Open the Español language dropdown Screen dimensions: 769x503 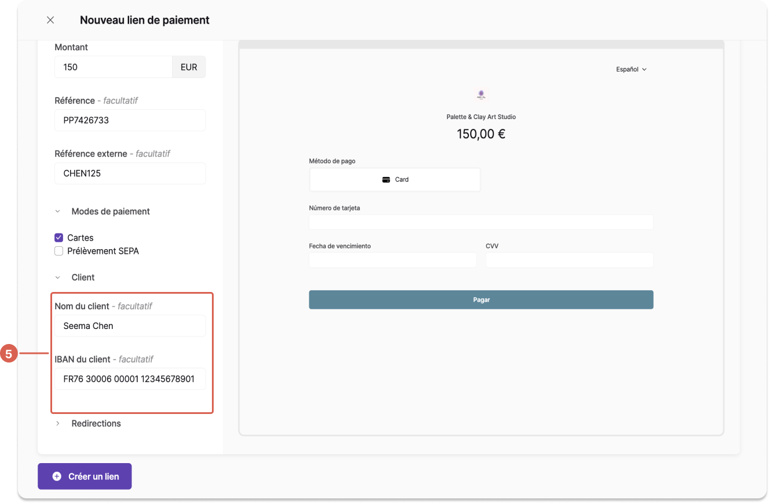631,69
